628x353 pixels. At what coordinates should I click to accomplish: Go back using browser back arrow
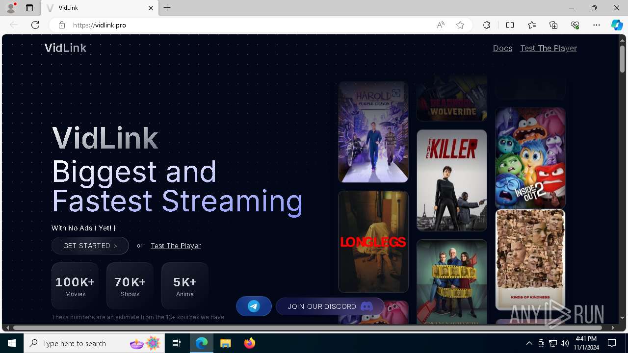(14, 25)
